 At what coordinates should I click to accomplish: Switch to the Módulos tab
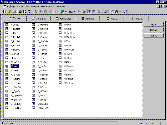click(136, 19)
